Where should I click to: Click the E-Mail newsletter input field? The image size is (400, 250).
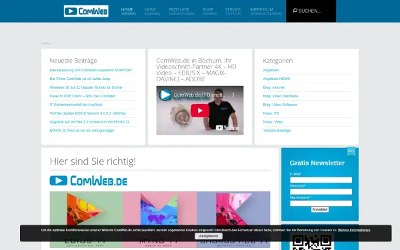point(321,180)
